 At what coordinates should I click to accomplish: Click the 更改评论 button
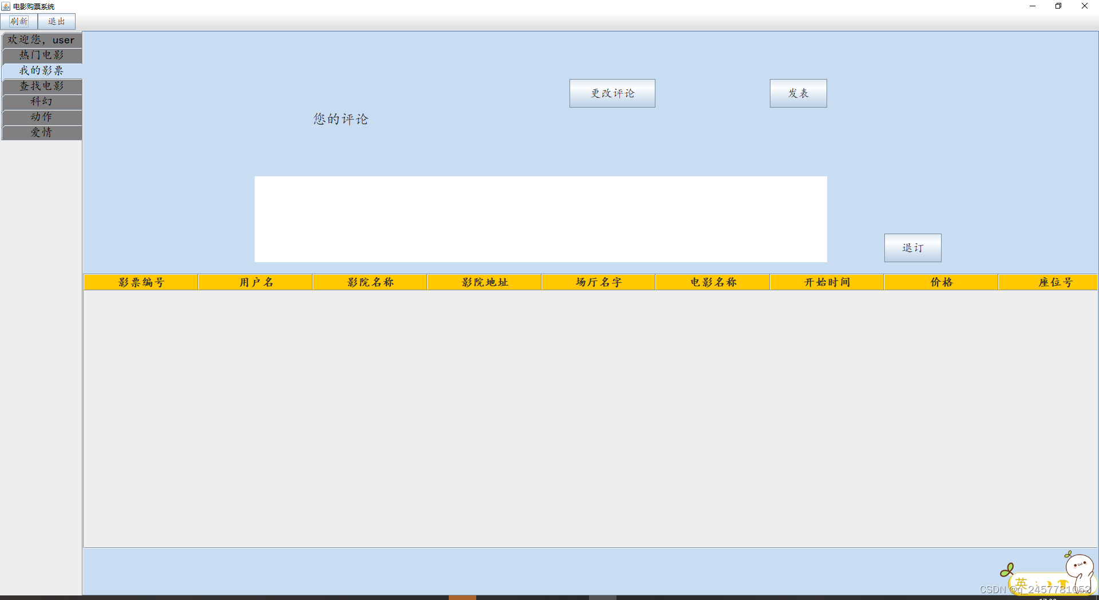coord(612,93)
